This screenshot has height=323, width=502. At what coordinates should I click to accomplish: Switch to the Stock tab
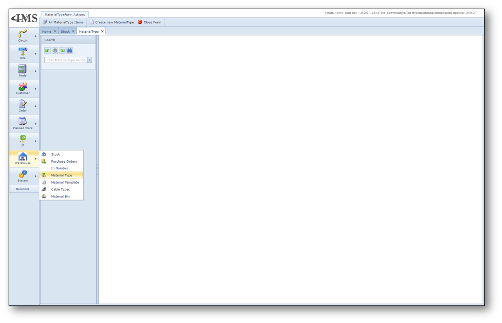(x=65, y=31)
